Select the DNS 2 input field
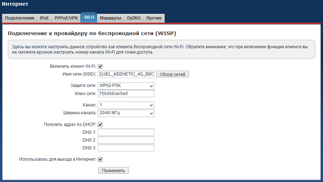Viewport: 323px width, 182px height. pyautogui.click(x=126, y=140)
